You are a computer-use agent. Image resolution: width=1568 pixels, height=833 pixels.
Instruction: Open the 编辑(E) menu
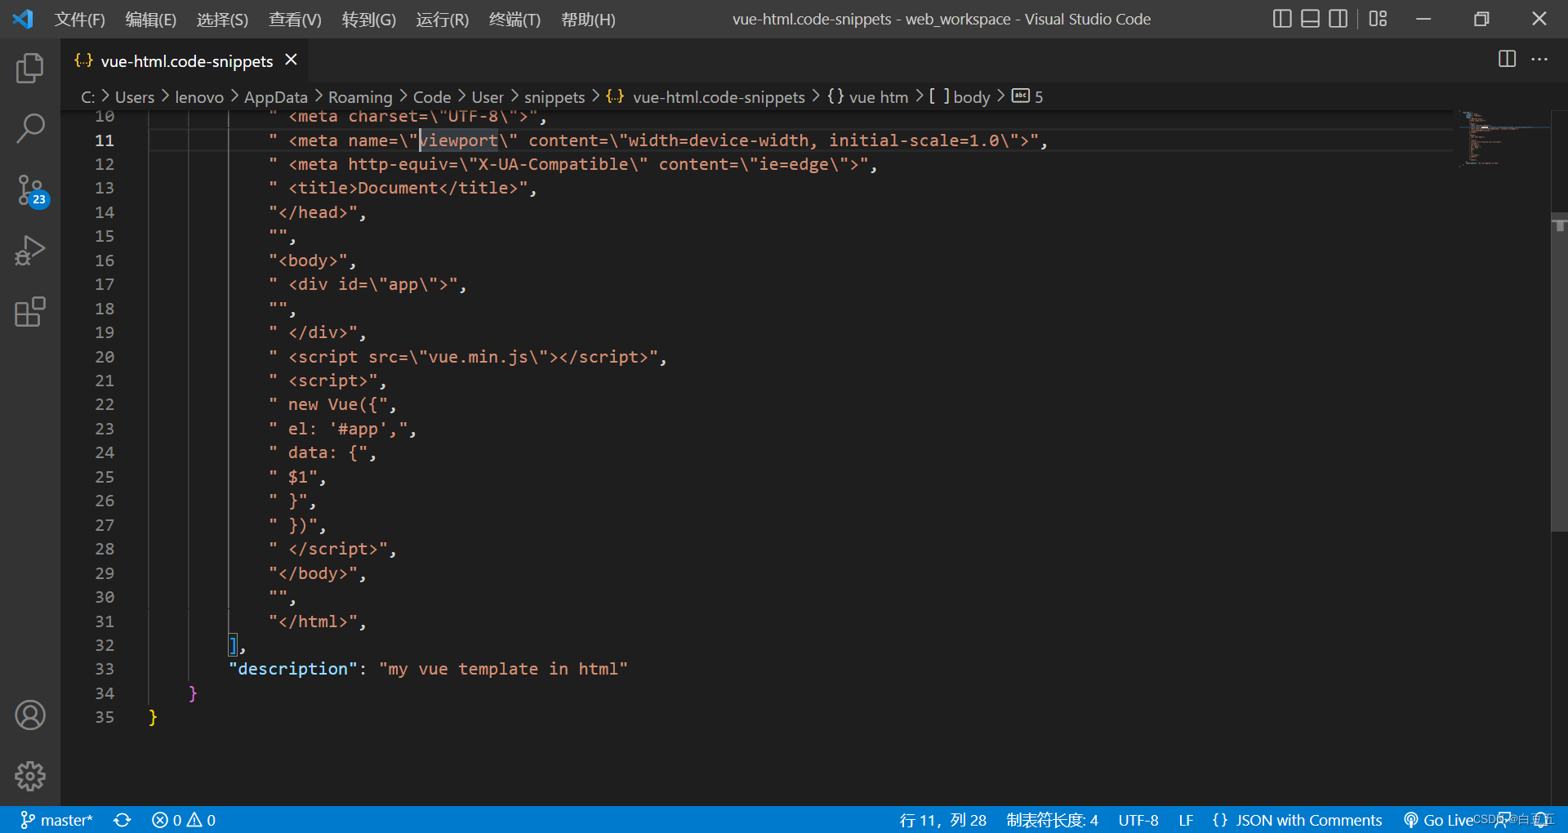[151, 20]
